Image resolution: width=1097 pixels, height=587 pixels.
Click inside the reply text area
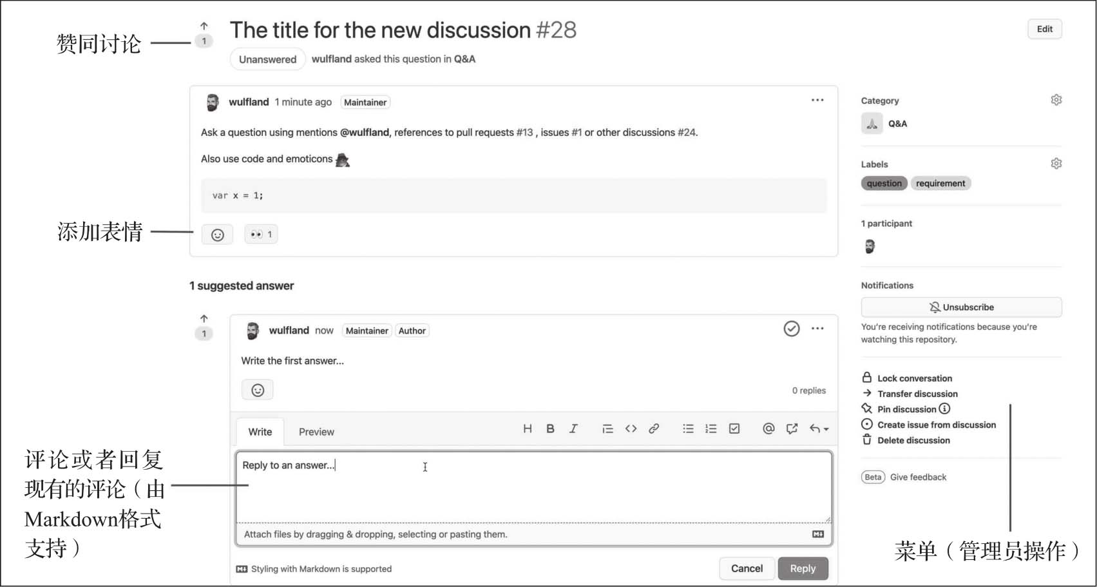(533, 488)
